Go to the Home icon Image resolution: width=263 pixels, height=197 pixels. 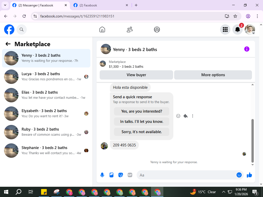pyautogui.click(x=102, y=29)
